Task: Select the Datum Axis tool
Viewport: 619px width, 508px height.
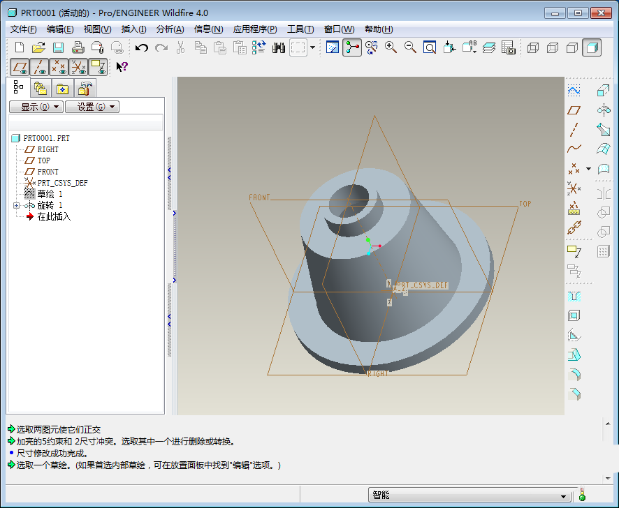Action: pos(574,130)
